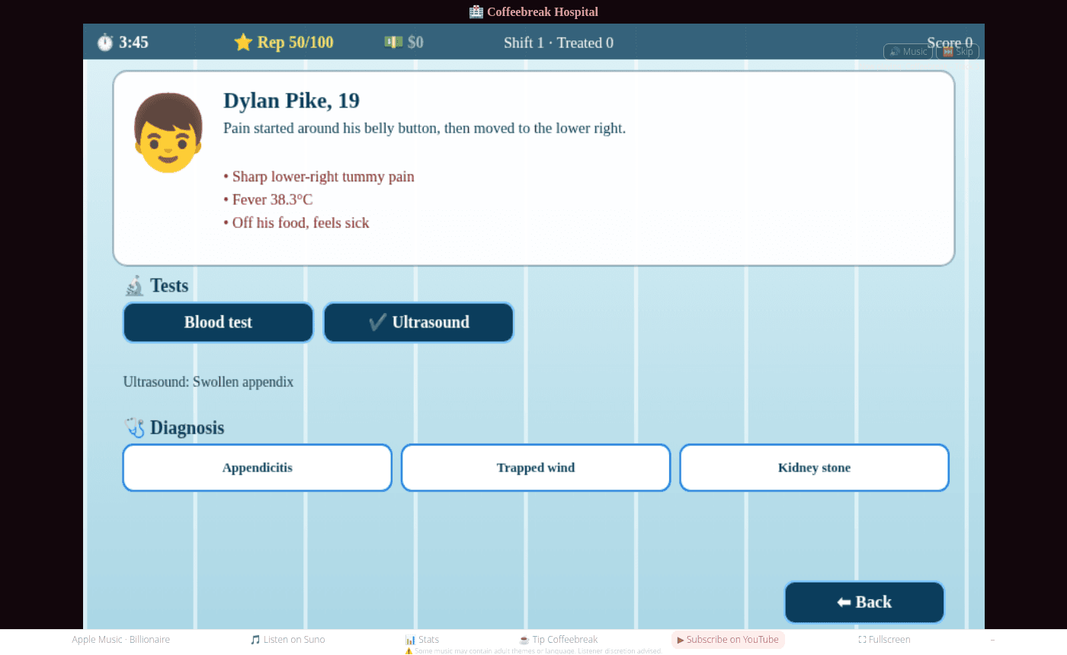
Task: Click the Score 0 readout
Action: (950, 43)
